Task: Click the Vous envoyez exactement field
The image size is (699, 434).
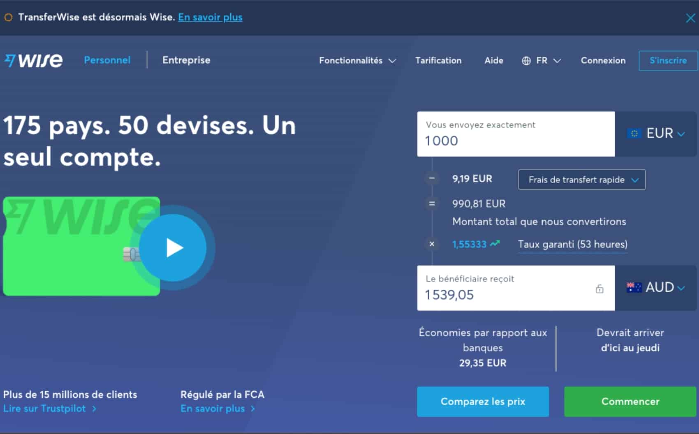Action: pos(516,134)
